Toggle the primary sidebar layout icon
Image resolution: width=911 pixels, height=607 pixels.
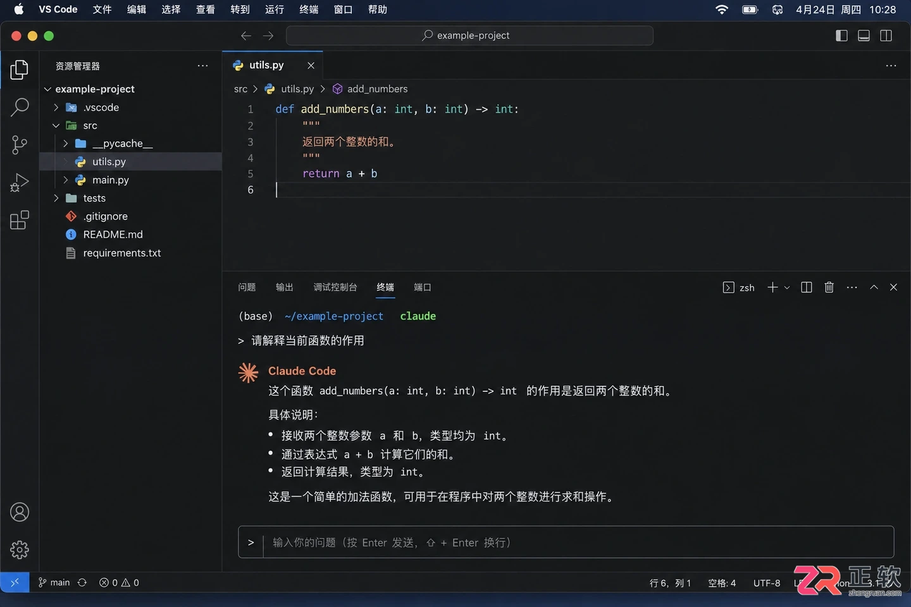pos(841,35)
